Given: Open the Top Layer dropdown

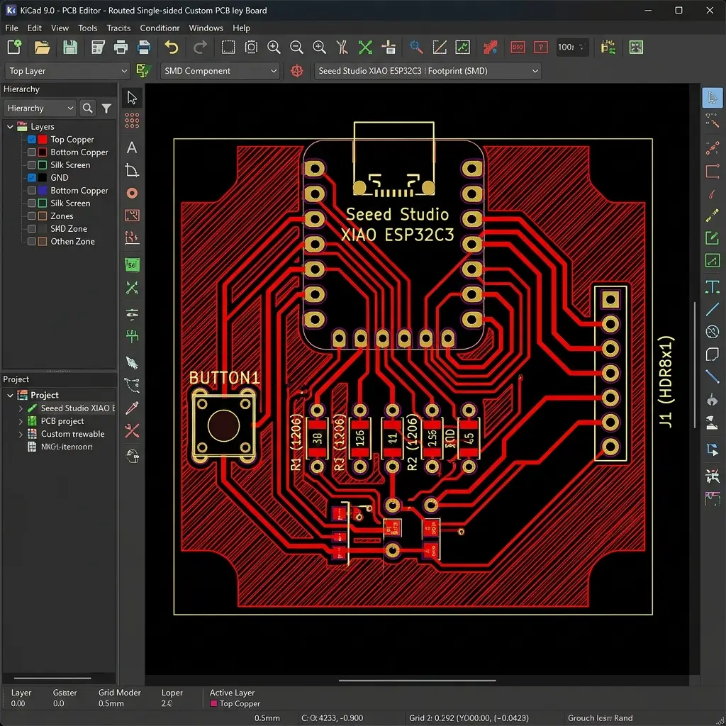Looking at the screenshot, I should 67,71.
